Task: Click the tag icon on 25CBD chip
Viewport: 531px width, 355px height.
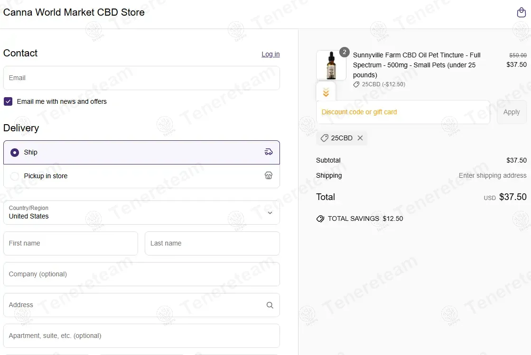Action: click(x=324, y=138)
